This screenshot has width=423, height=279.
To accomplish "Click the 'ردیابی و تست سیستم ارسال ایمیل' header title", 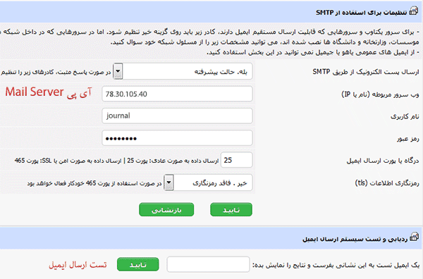I will [x=355, y=239].
